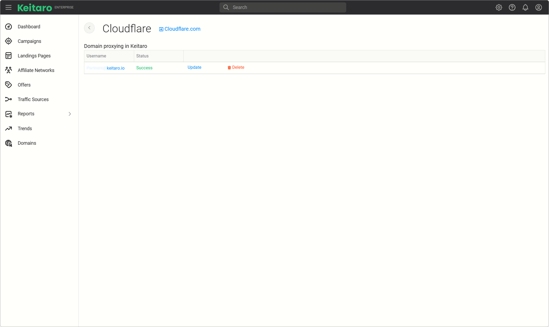549x327 pixels.
Task: Click the ENTERPRISE label
Action: pyautogui.click(x=64, y=7)
